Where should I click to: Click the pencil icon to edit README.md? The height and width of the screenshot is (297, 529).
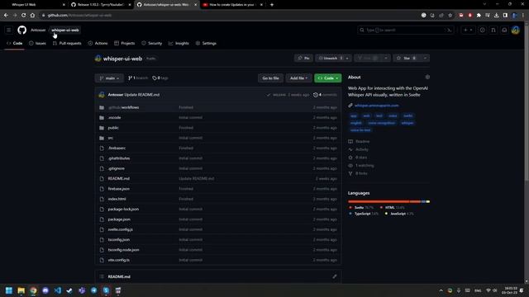(x=334, y=276)
